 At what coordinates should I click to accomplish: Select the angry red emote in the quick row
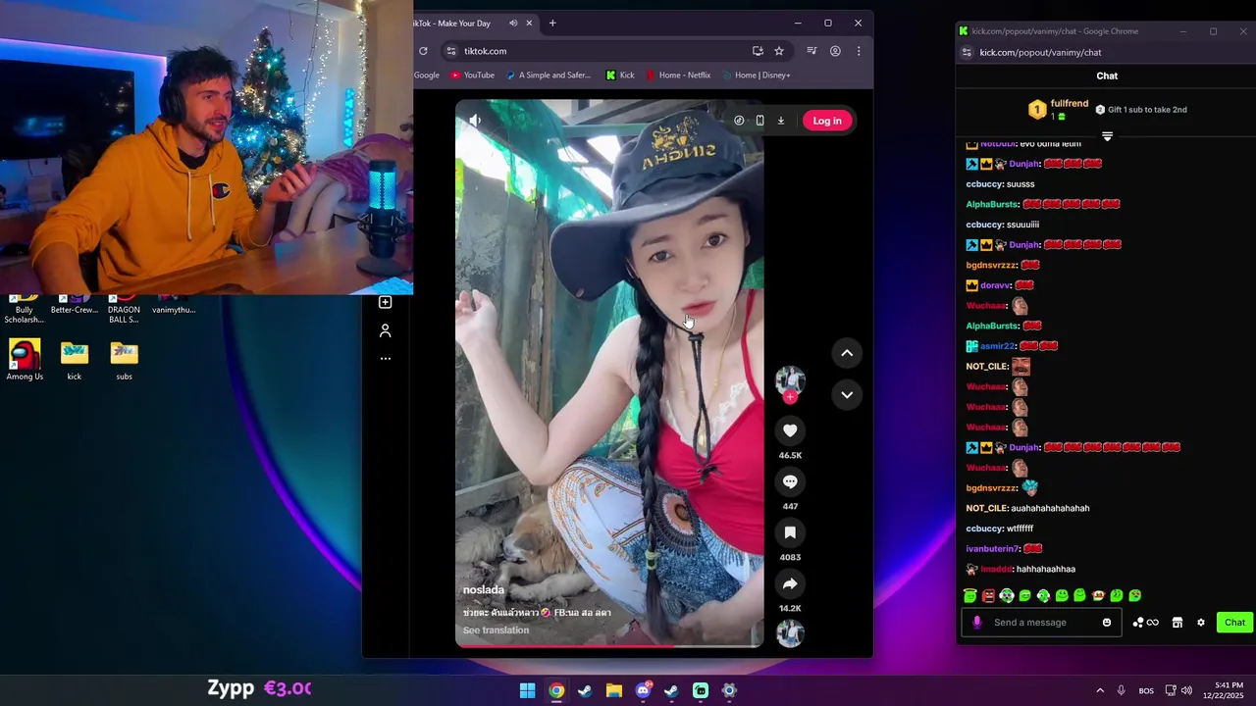coord(988,595)
